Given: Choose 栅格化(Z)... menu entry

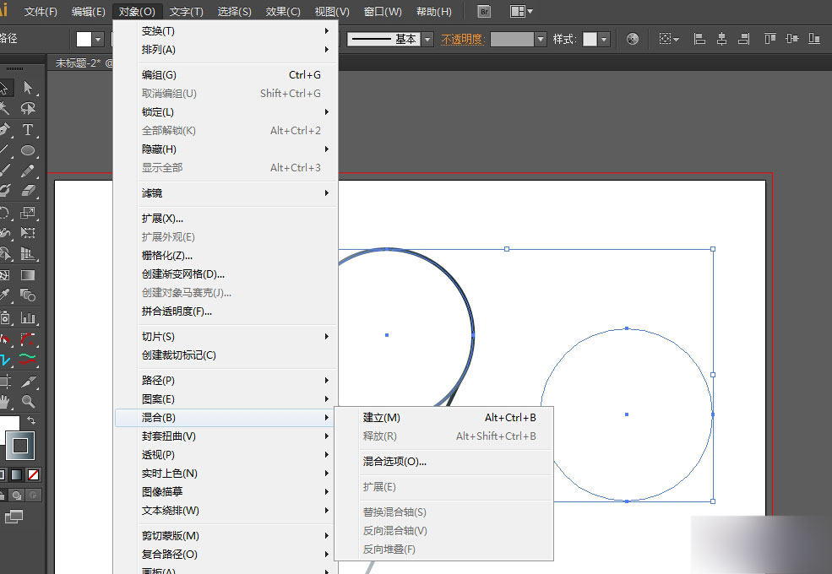Looking at the screenshot, I should click(226, 256).
